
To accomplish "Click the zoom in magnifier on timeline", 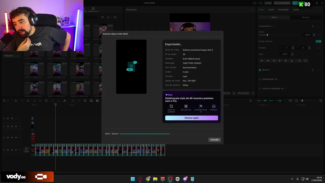I will point(321,101).
